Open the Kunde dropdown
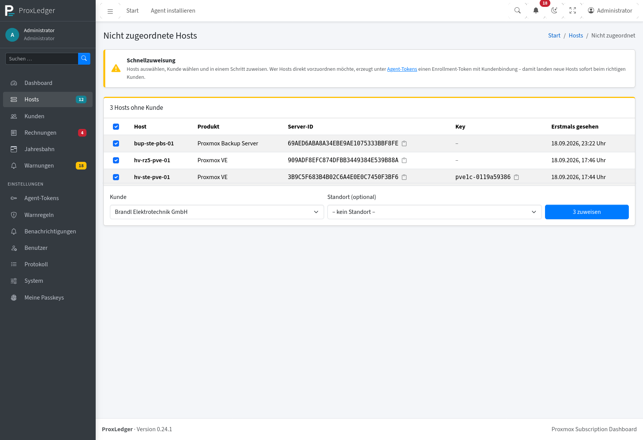 [x=217, y=212]
